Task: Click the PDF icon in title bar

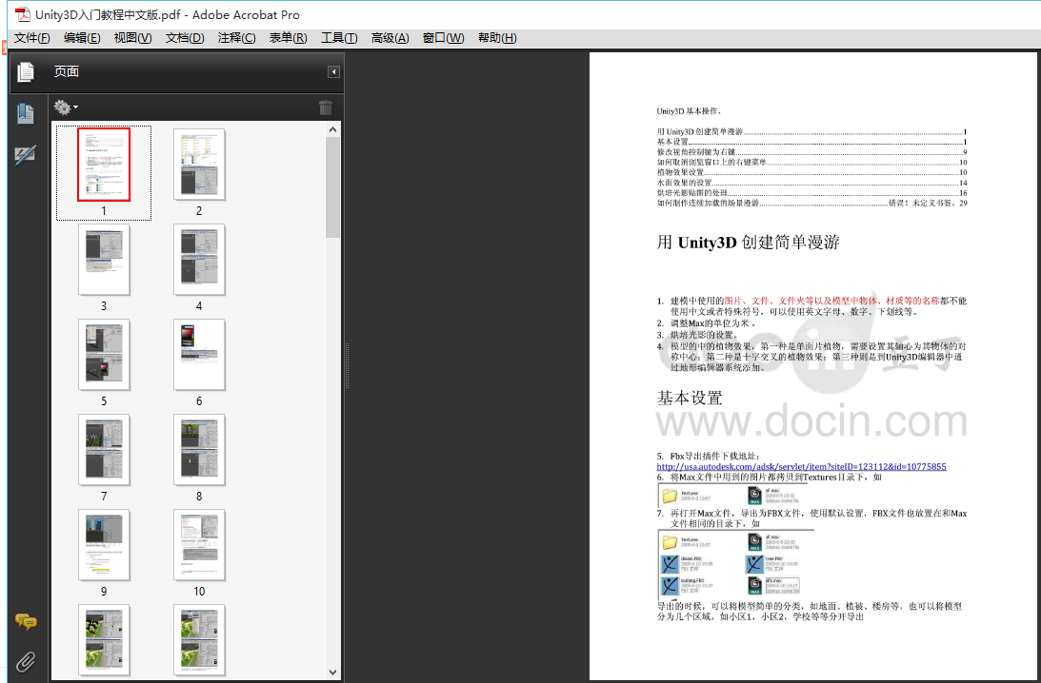Action: point(23,14)
